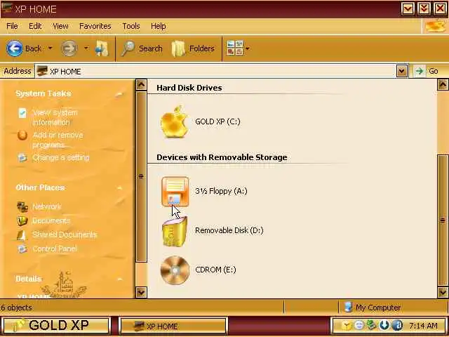Click Devices with Removable Storage heading

tap(222, 157)
